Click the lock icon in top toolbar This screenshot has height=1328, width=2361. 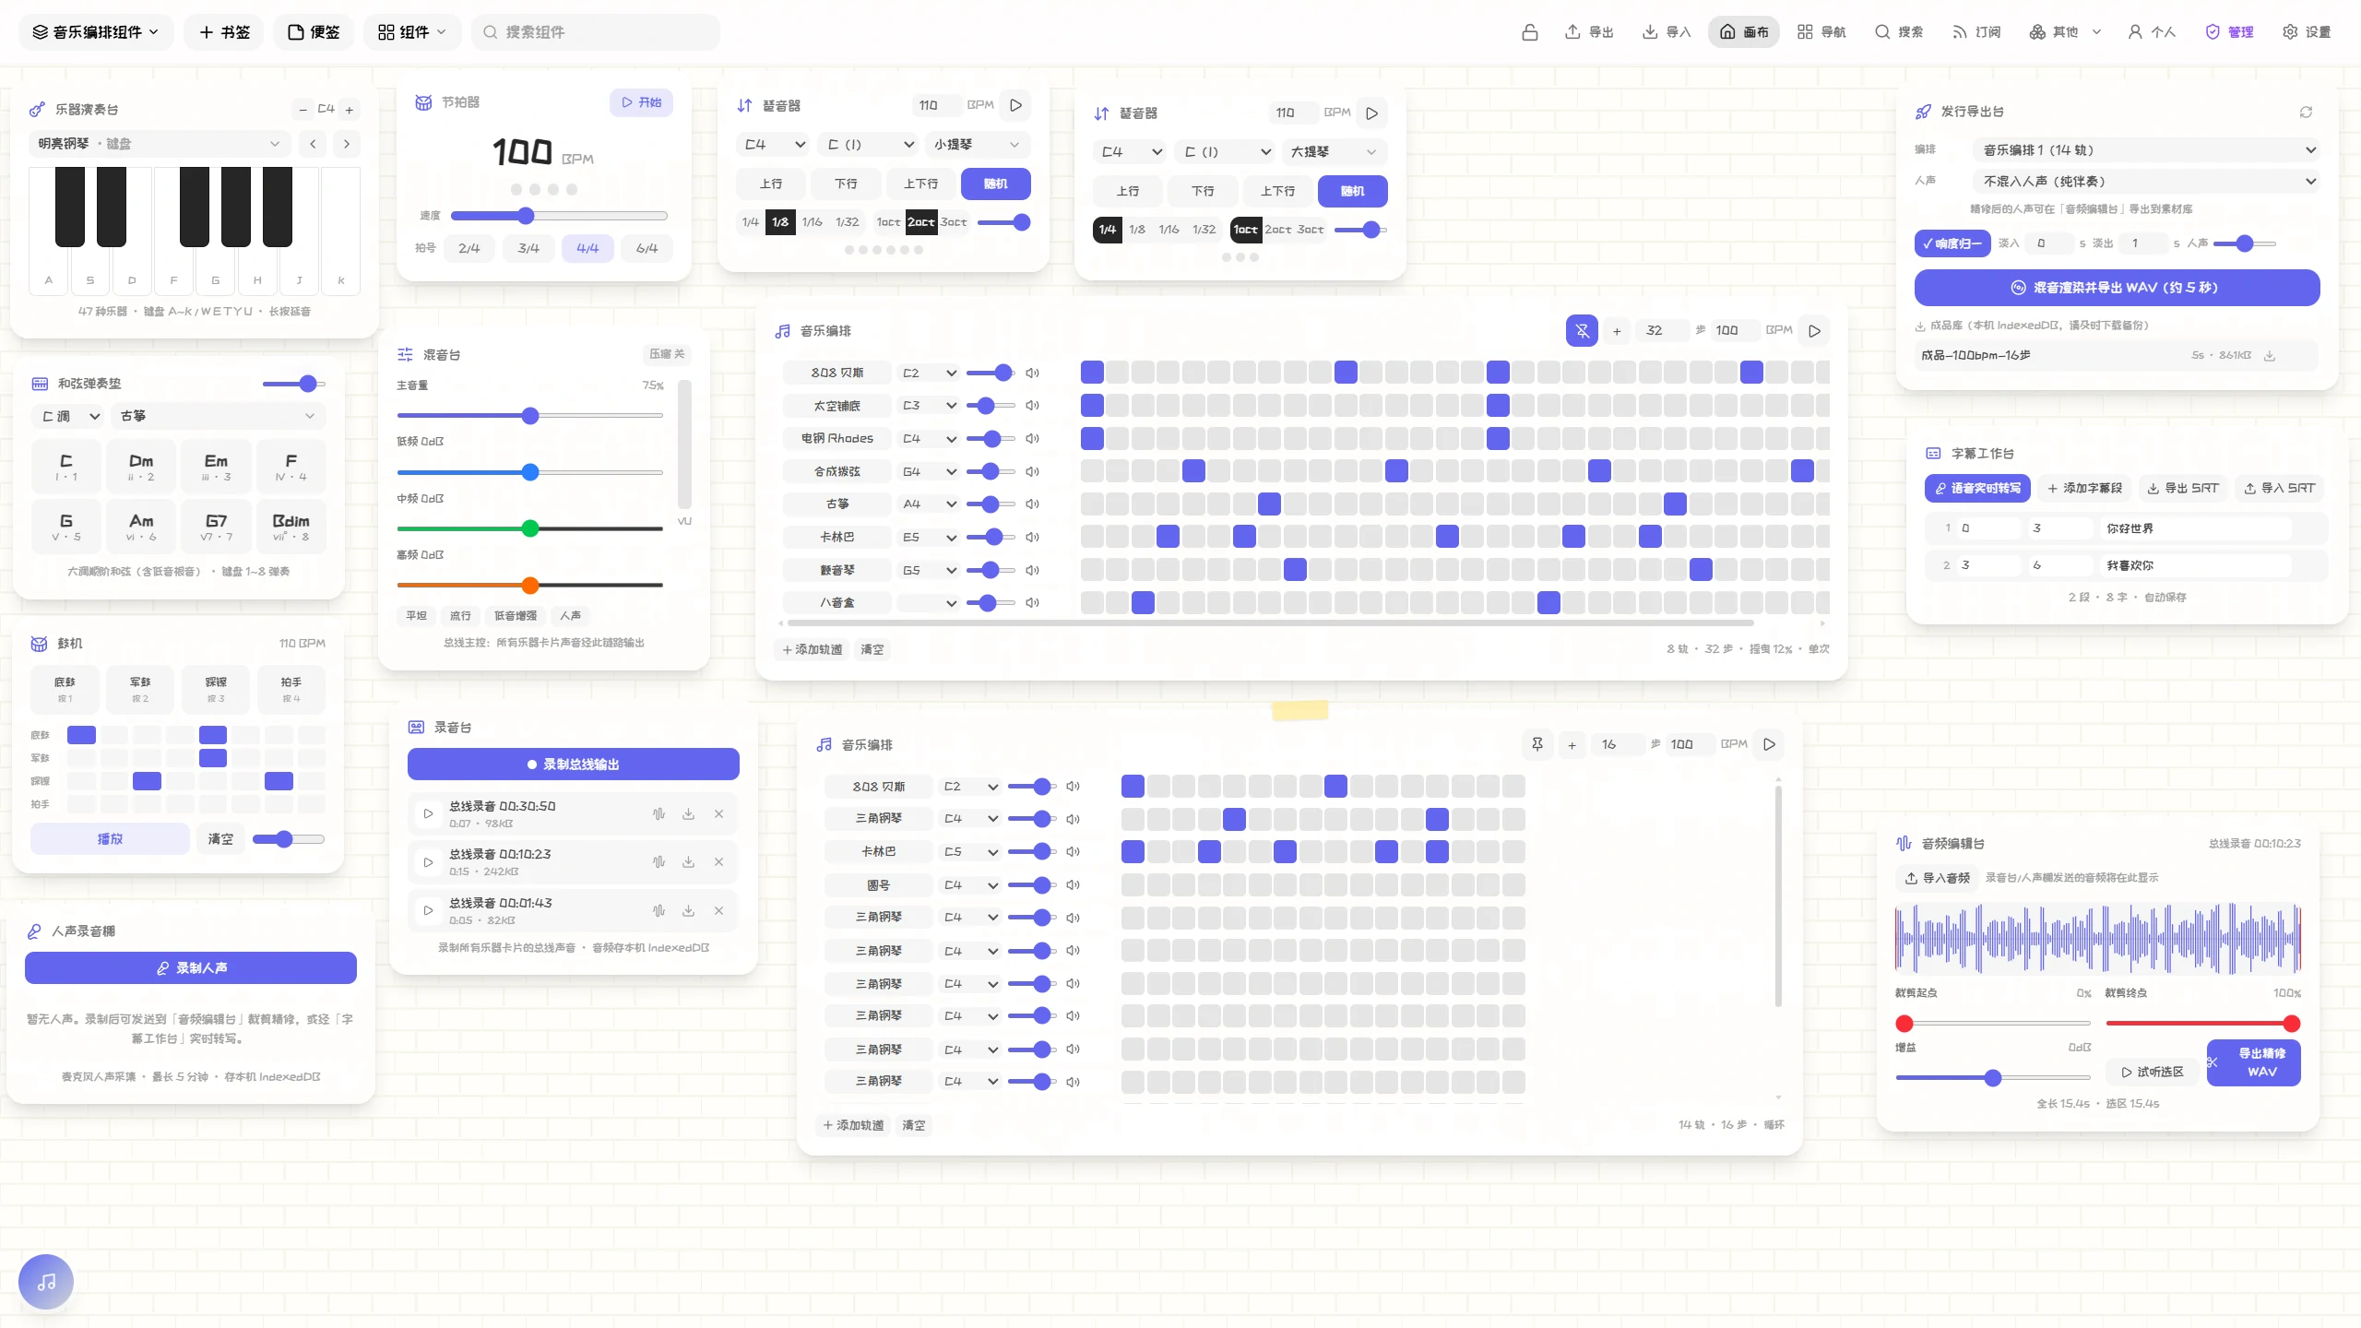click(1529, 32)
